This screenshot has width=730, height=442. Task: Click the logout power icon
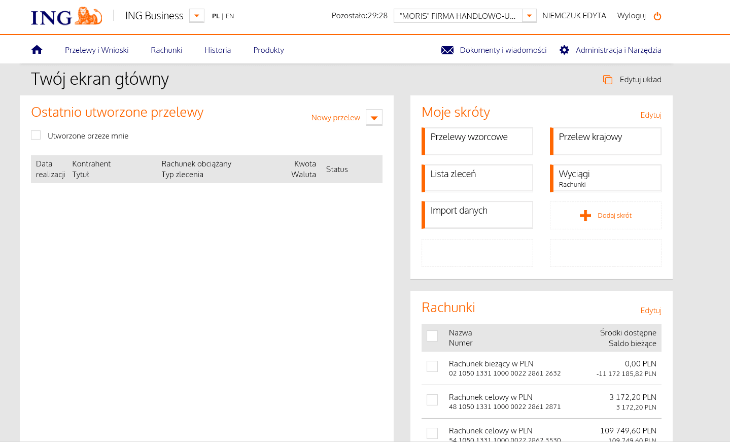click(x=657, y=16)
